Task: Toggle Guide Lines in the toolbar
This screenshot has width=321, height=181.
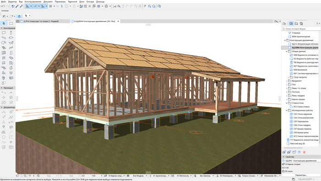Action: pos(28,6)
